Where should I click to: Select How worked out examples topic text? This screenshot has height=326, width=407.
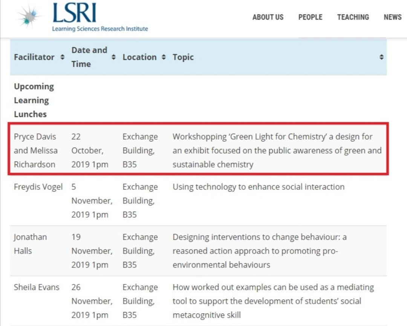(x=273, y=301)
